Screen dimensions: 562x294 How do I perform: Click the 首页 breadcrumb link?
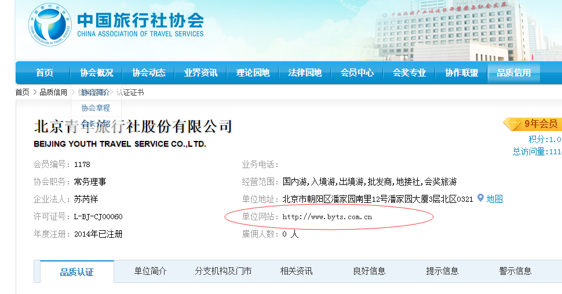coord(22,92)
